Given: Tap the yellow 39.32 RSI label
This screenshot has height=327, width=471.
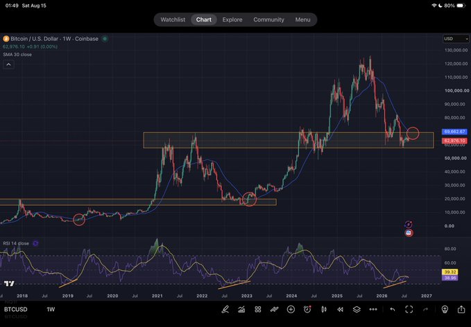Looking at the screenshot, I should click(450, 272).
